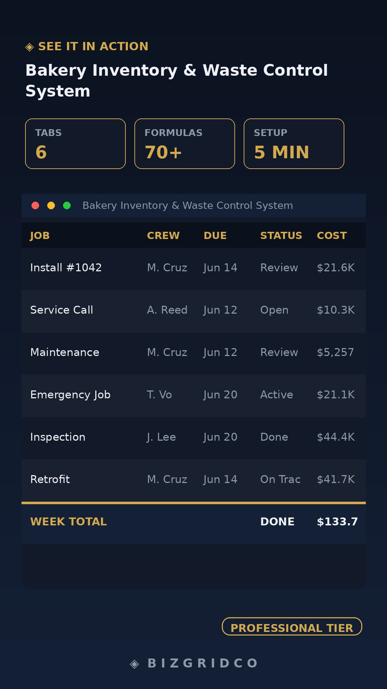The image size is (387, 689).
Task: Click the diamond logo beside BIZGRIDCO
Action: (x=135, y=664)
